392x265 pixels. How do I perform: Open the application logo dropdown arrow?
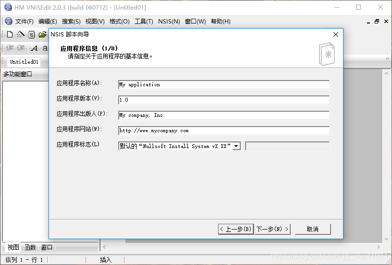tap(236, 146)
